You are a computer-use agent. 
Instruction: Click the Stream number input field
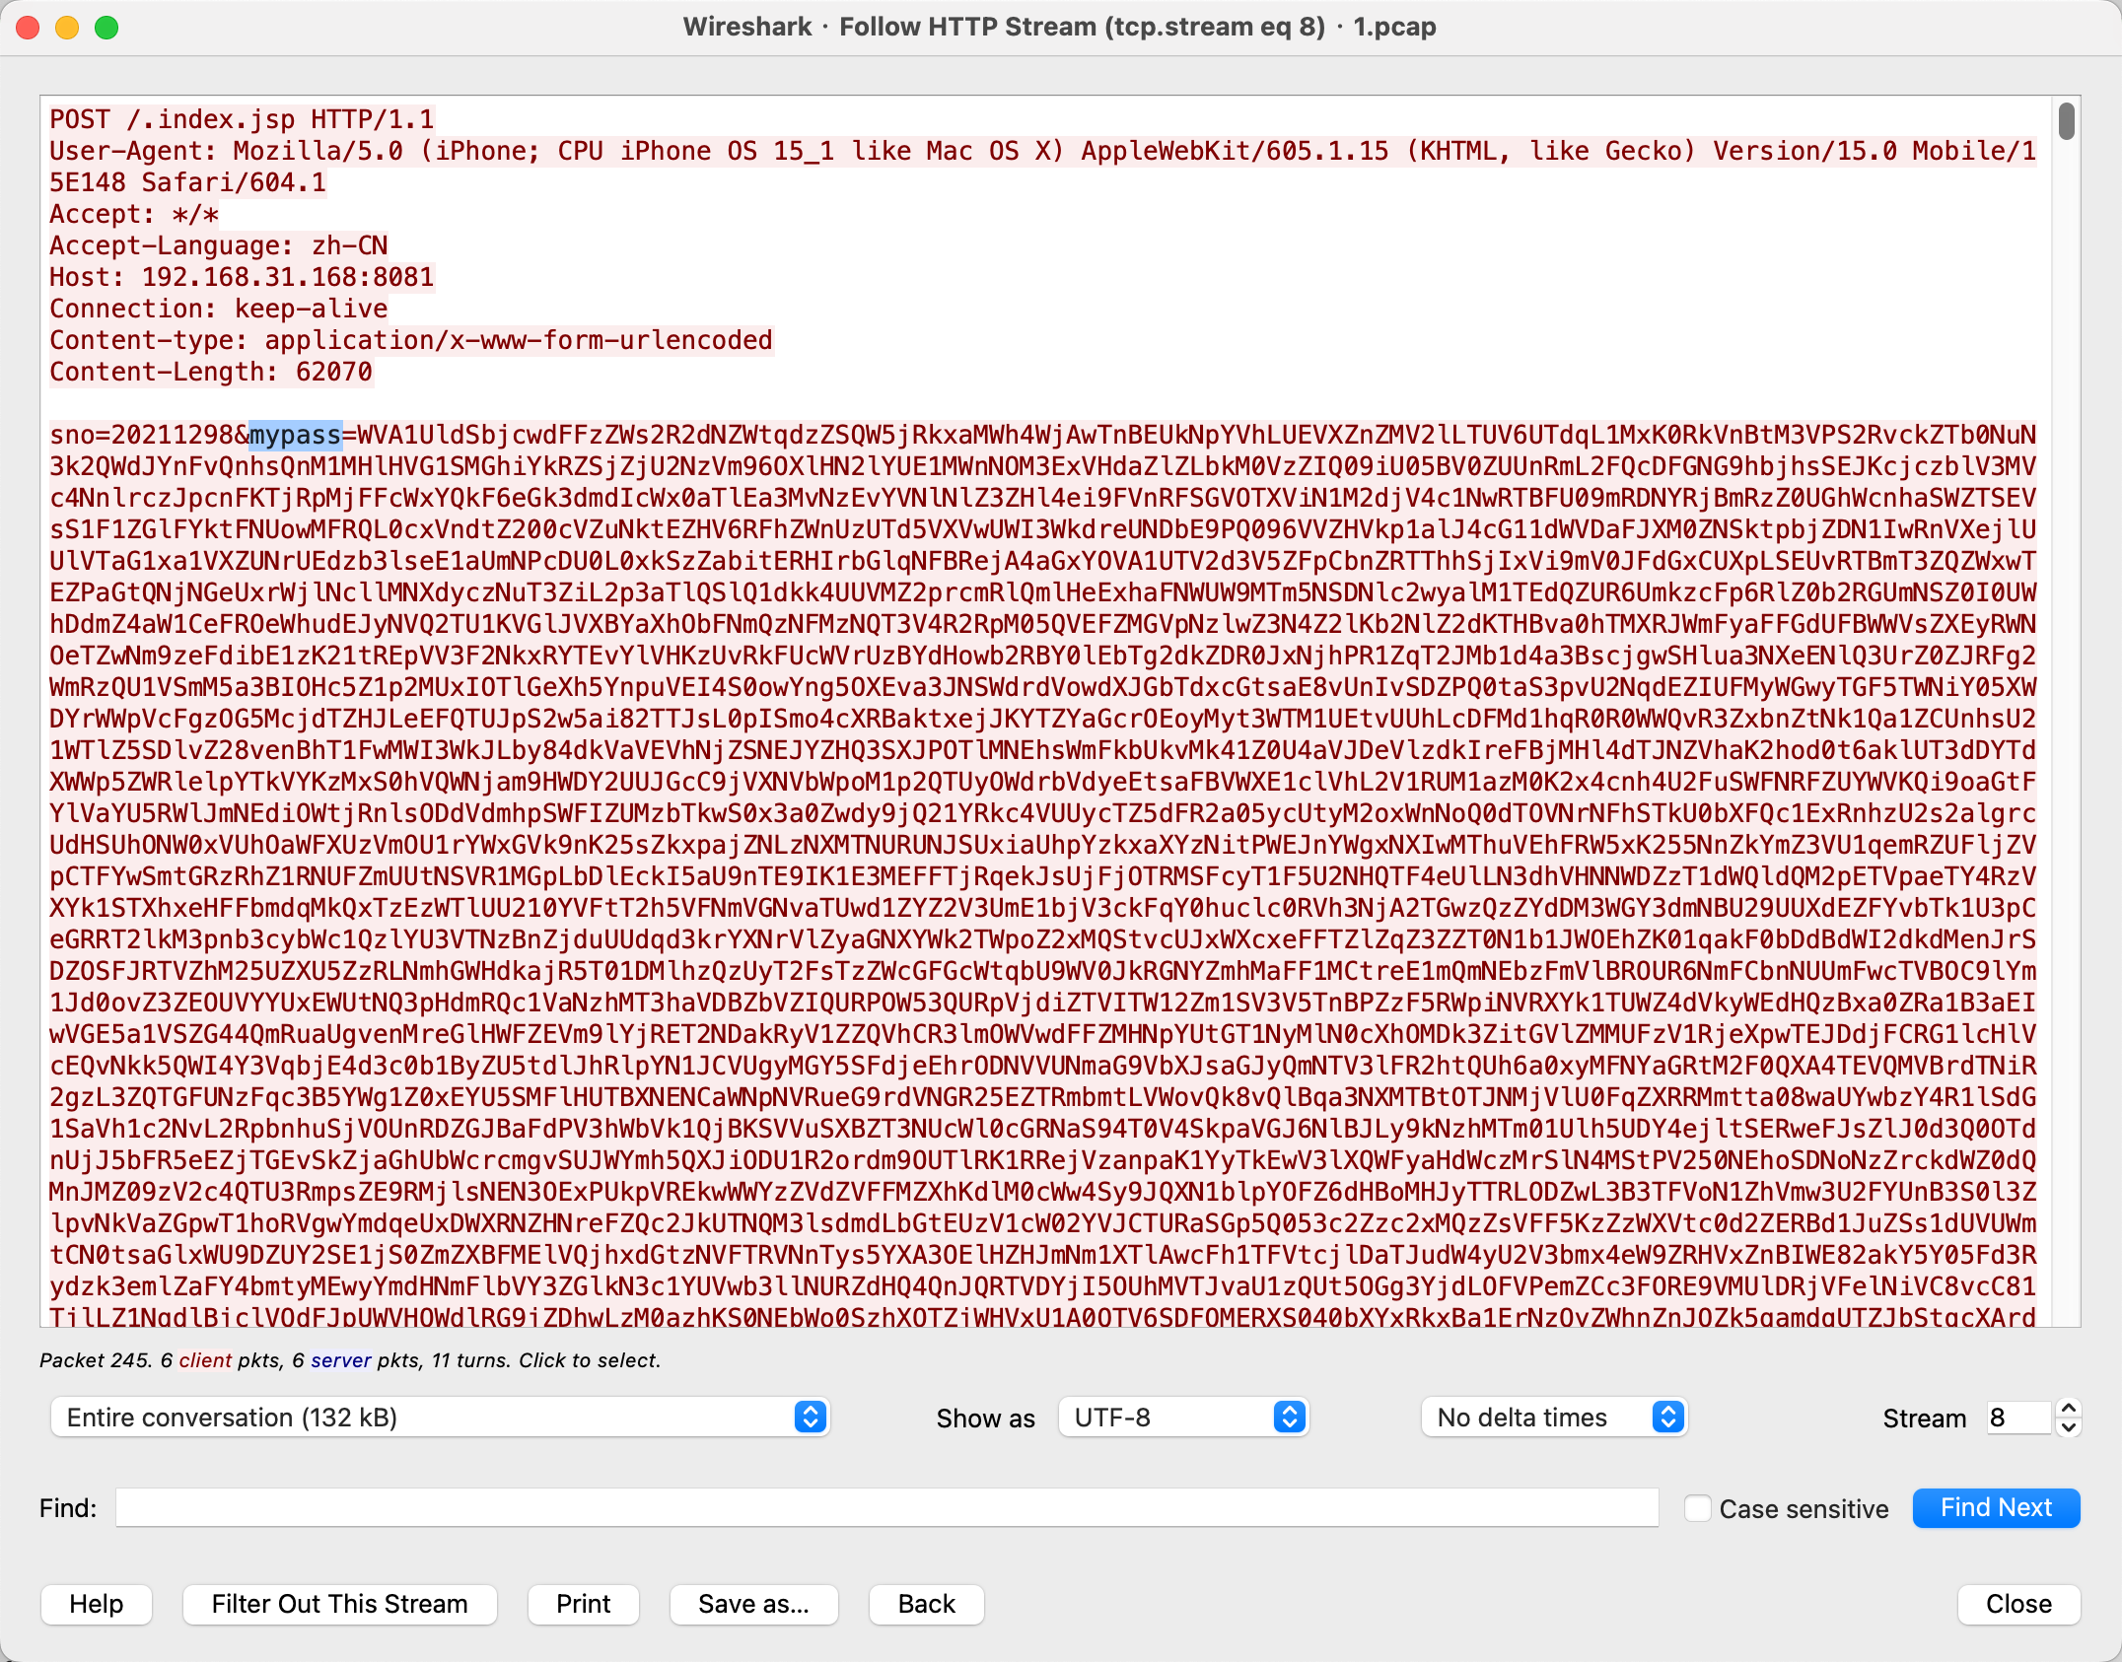pos(2017,1418)
